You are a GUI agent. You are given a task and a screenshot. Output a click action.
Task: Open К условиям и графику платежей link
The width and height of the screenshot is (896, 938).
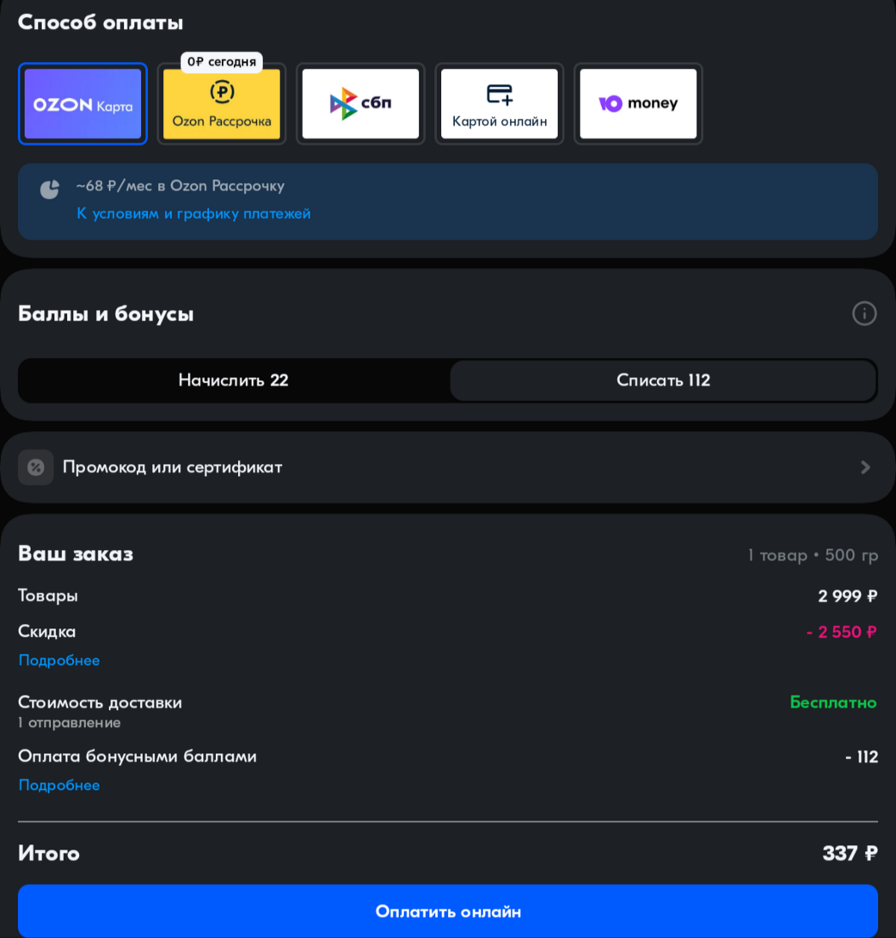point(193,213)
